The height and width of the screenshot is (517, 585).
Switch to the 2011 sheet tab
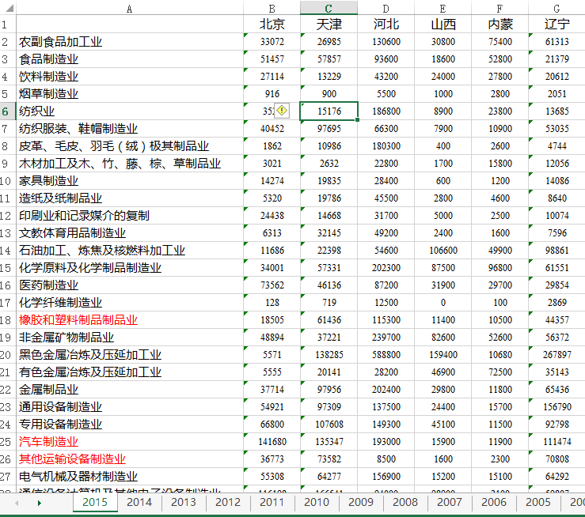point(272,502)
